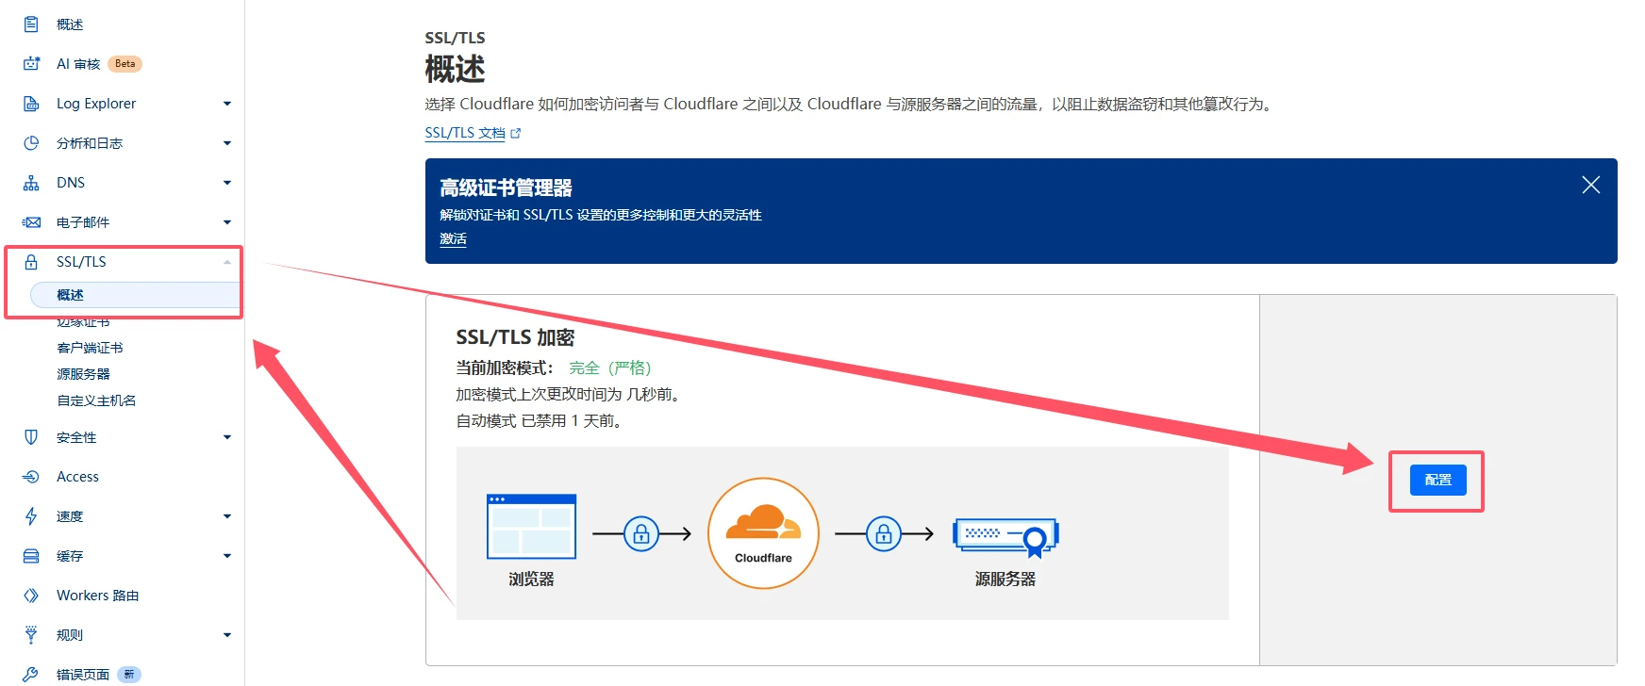Click the 安全性 shield icon
Viewport: 1645px width, 686px height.
click(31, 437)
